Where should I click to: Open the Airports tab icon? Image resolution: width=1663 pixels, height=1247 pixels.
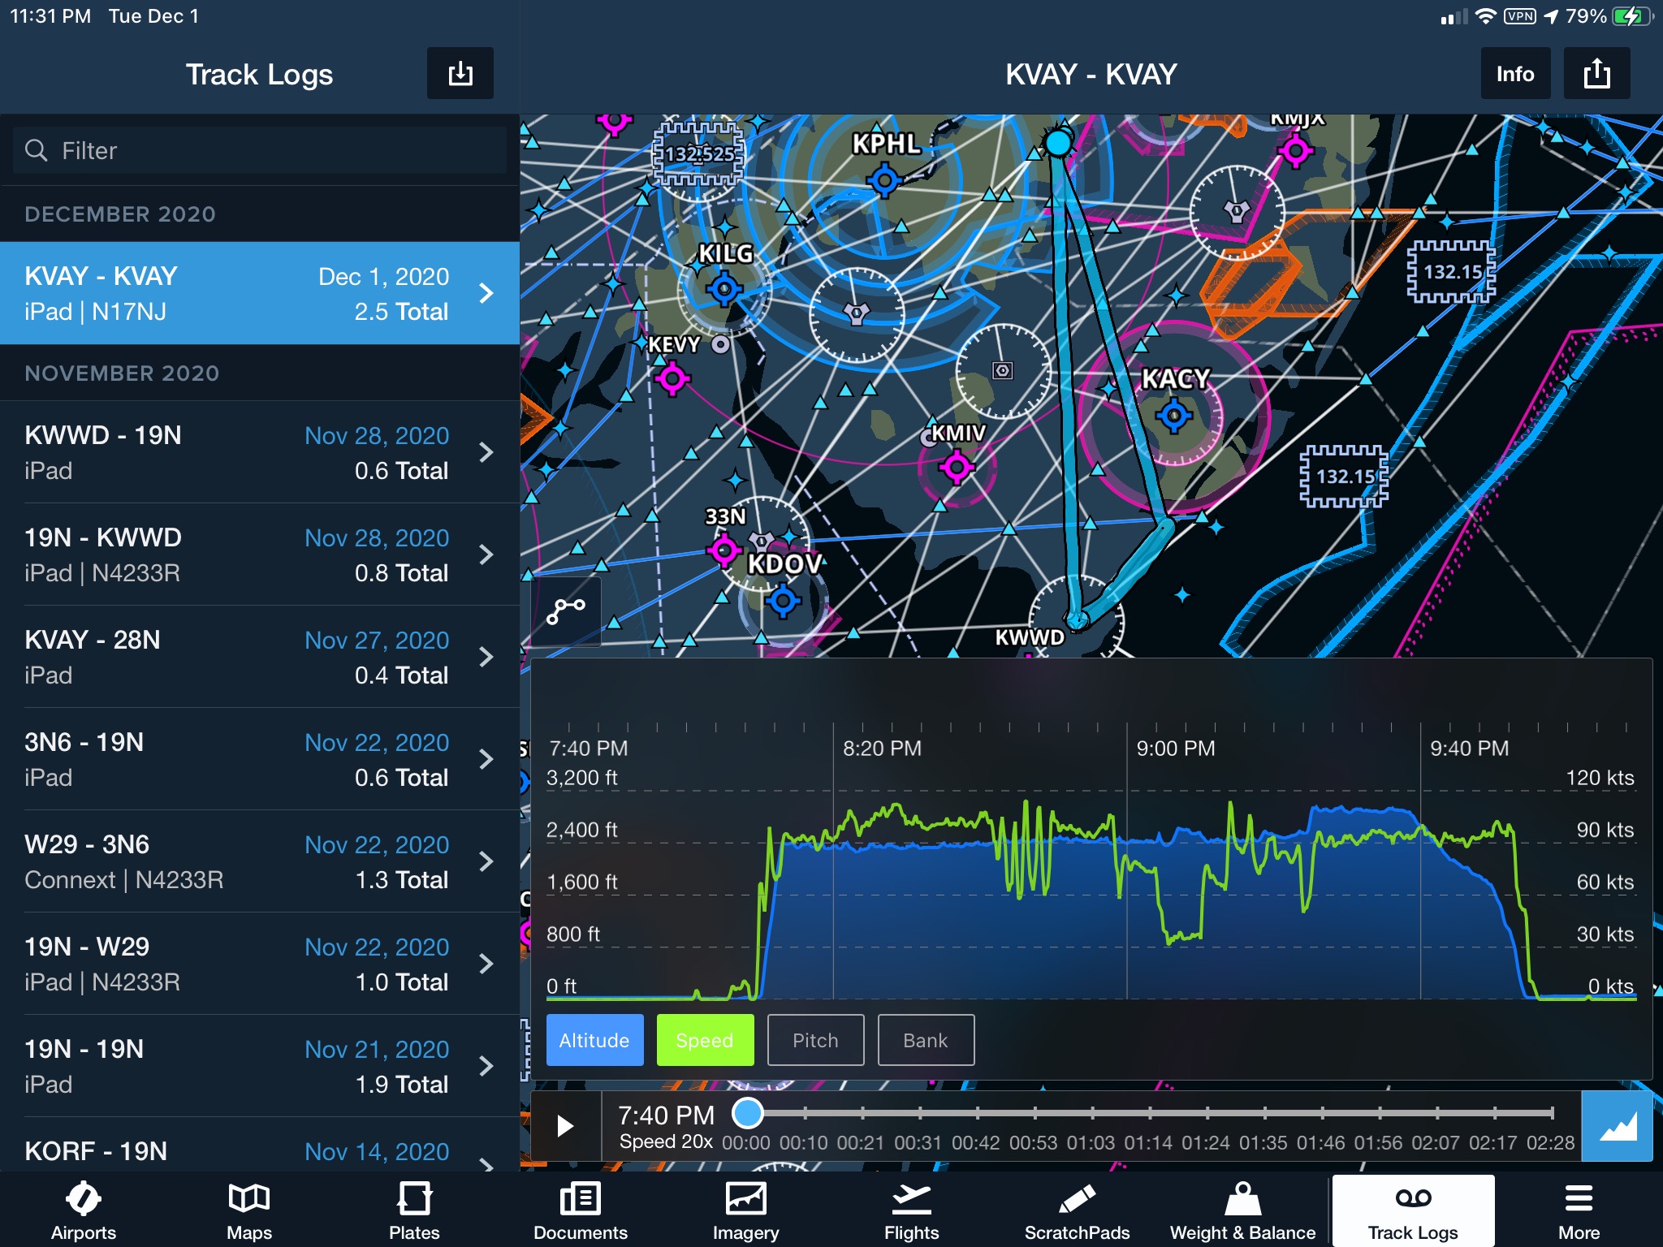pos(83,1210)
